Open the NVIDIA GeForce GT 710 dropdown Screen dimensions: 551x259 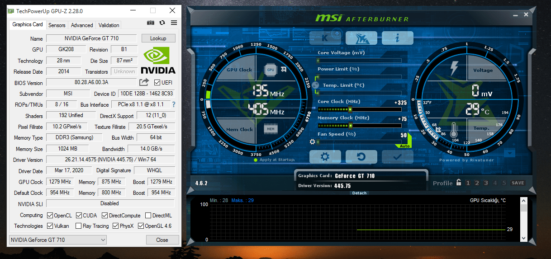pyautogui.click(x=58, y=240)
